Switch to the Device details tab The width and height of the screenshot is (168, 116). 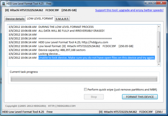click(x=15, y=19)
